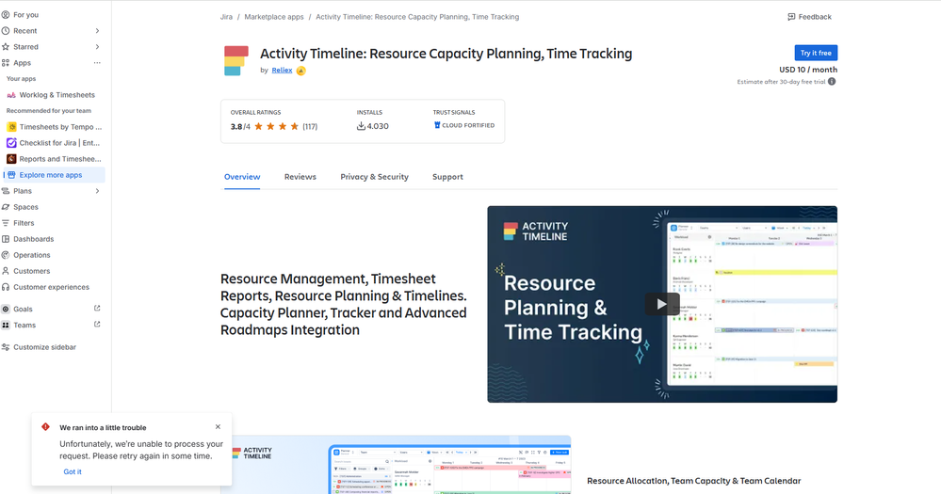This screenshot has height=494, width=941.
Task: Click the lower Activity Timeline screenshot thumbnail
Action: coord(396,465)
